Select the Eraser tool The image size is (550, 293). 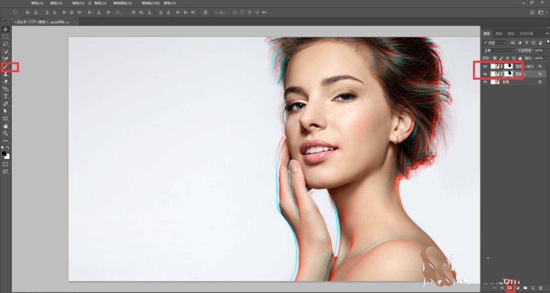coord(6,82)
